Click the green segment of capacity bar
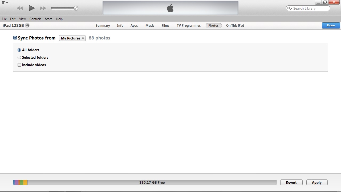Image resolution: width=341 pixels, height=192 pixels. [x=21, y=182]
